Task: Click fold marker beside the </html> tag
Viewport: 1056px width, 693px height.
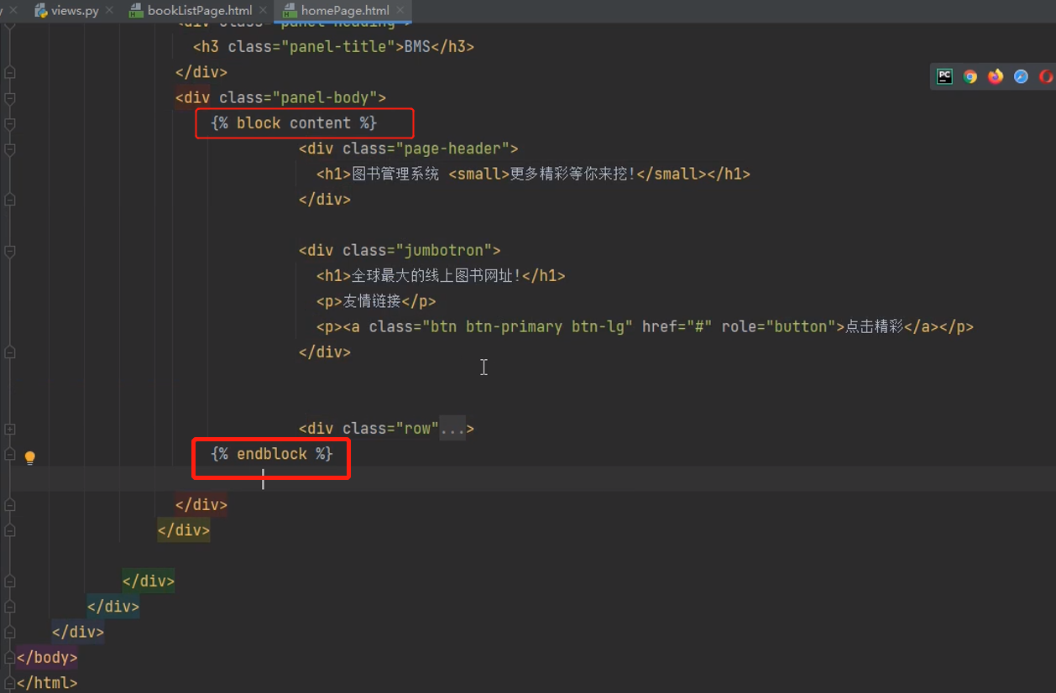Action: click(x=10, y=683)
